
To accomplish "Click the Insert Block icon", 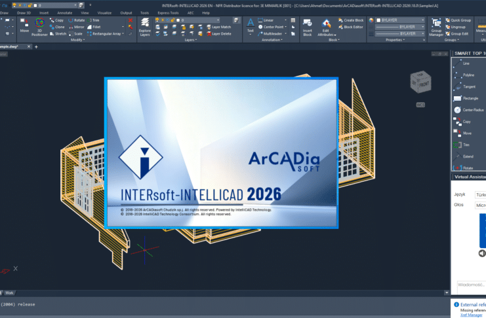I will (x=308, y=26).
